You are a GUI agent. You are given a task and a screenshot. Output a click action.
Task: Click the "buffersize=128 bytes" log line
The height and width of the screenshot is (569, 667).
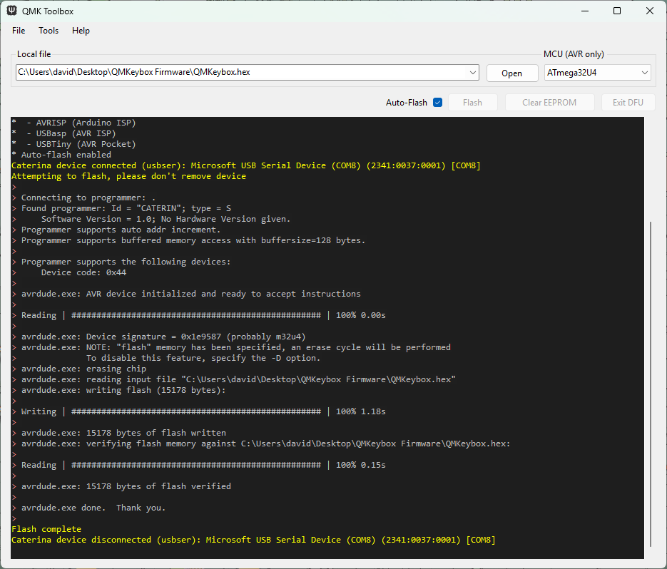[193, 241]
